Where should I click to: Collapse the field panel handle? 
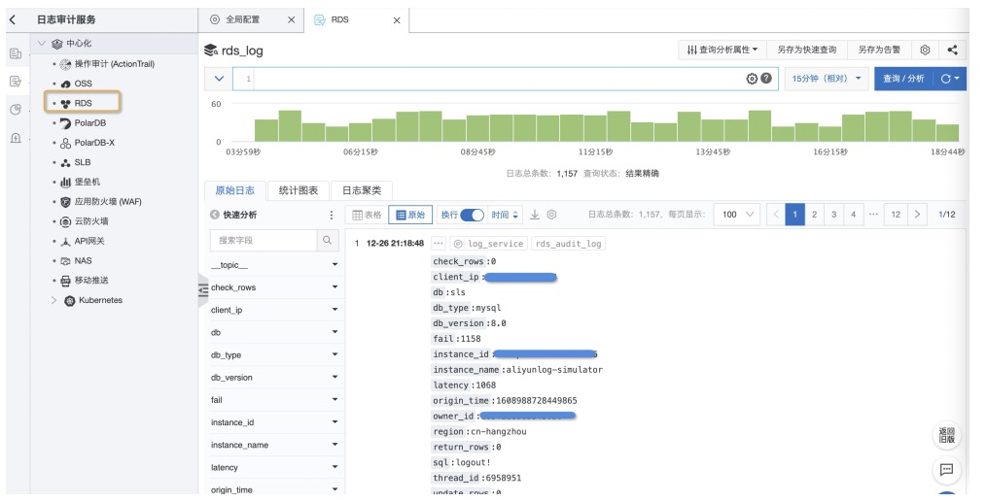pos(202,290)
